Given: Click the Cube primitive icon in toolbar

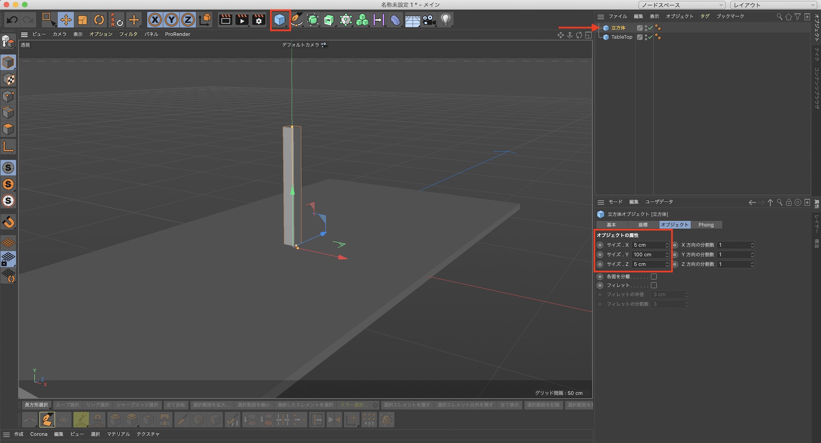Looking at the screenshot, I should pos(280,20).
